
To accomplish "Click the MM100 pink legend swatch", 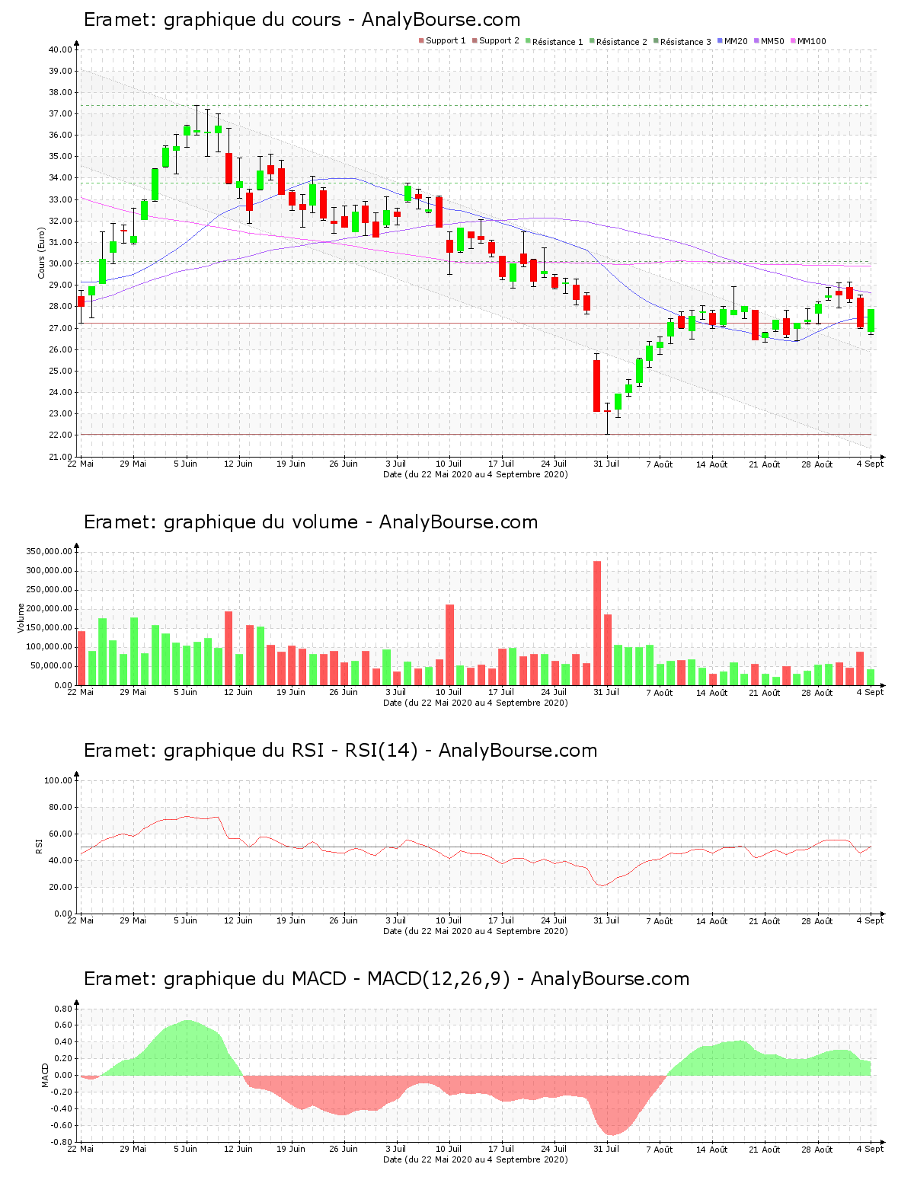I will [793, 41].
